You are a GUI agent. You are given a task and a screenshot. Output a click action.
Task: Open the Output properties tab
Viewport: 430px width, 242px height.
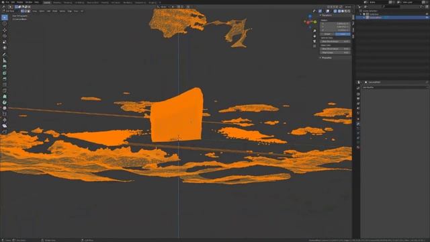[358, 99]
